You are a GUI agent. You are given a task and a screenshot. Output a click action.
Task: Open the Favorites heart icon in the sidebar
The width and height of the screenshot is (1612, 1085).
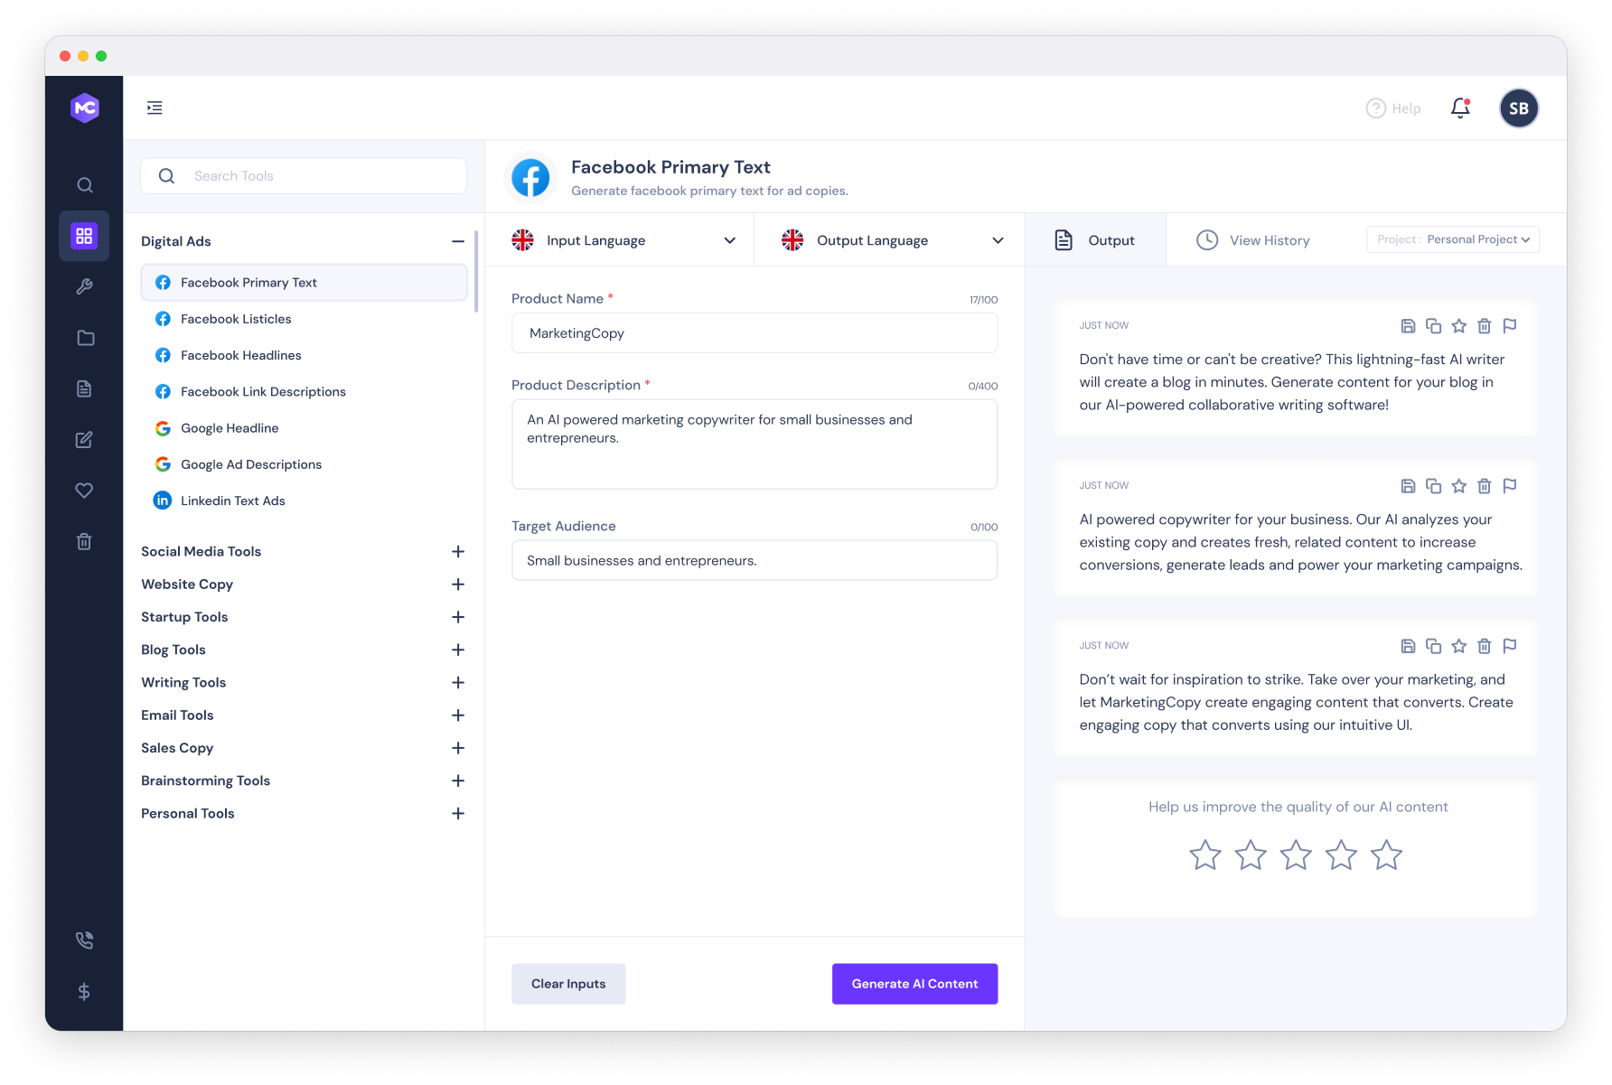pyautogui.click(x=84, y=490)
